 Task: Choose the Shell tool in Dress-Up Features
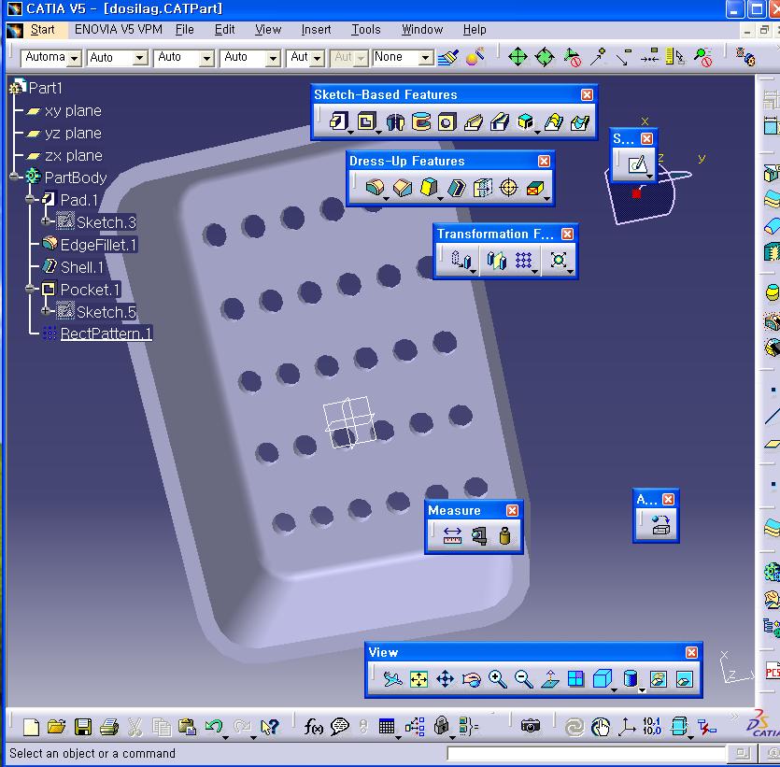coord(482,188)
